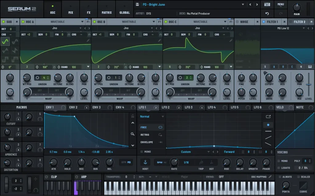Enable TRIP triplet timing for LFO 1

tap(201, 162)
